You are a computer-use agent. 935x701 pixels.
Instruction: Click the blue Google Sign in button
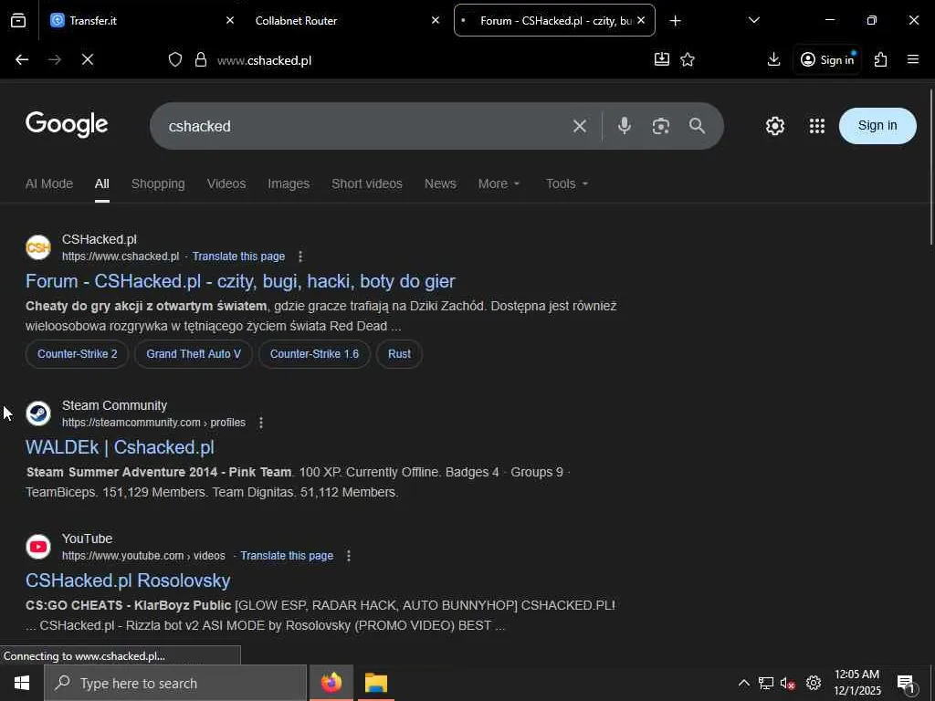(877, 126)
